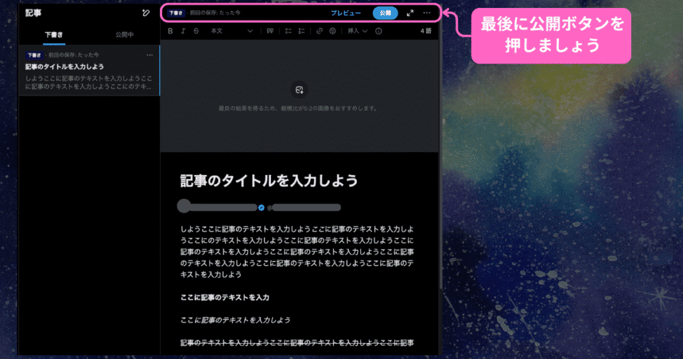Open the 本文 text style dropdown
Image resolution: width=683 pixels, height=359 pixels.
coord(231,31)
